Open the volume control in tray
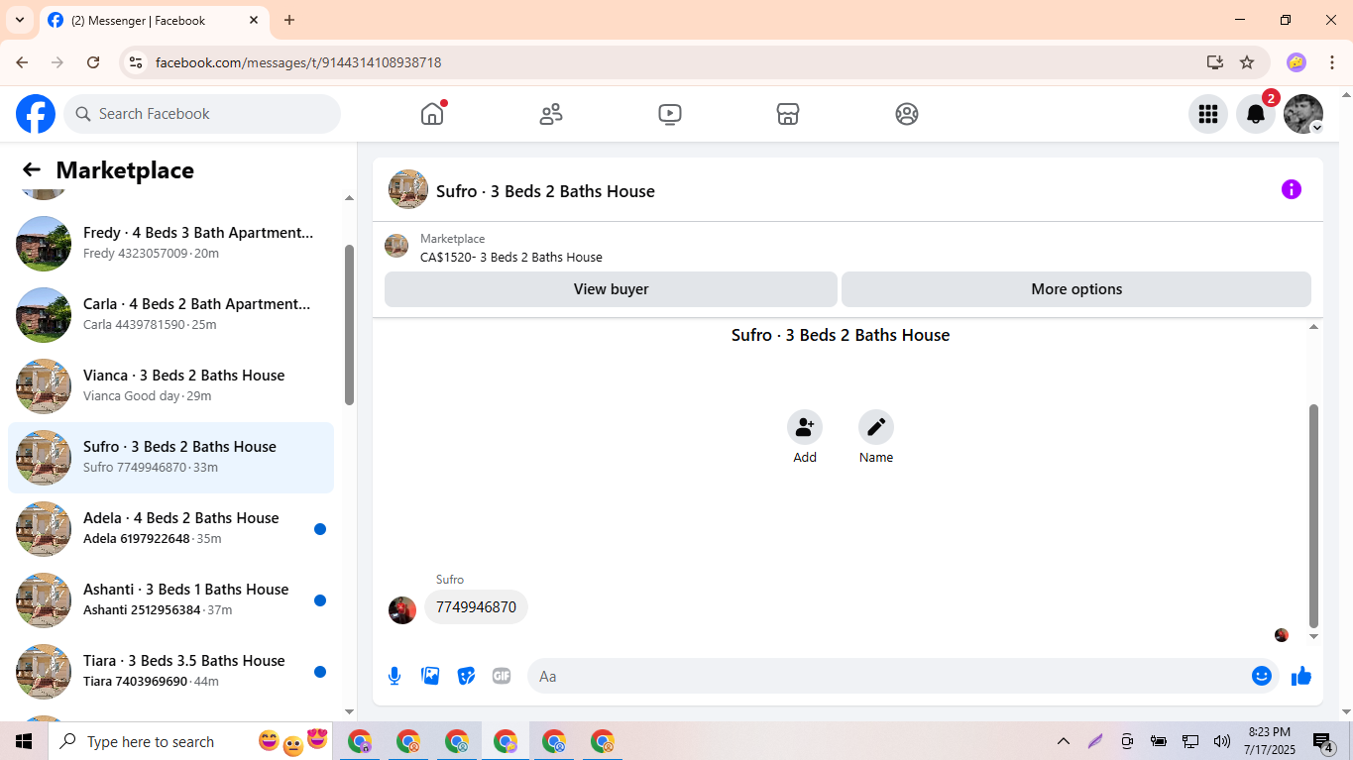The image size is (1353, 760). [x=1221, y=741]
